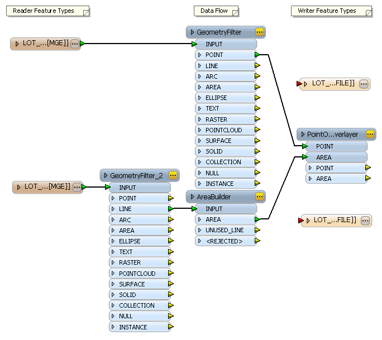382x340 pixels.
Task: Open the upper LOT FILE writer's ellipsis button
Action: coord(364,84)
